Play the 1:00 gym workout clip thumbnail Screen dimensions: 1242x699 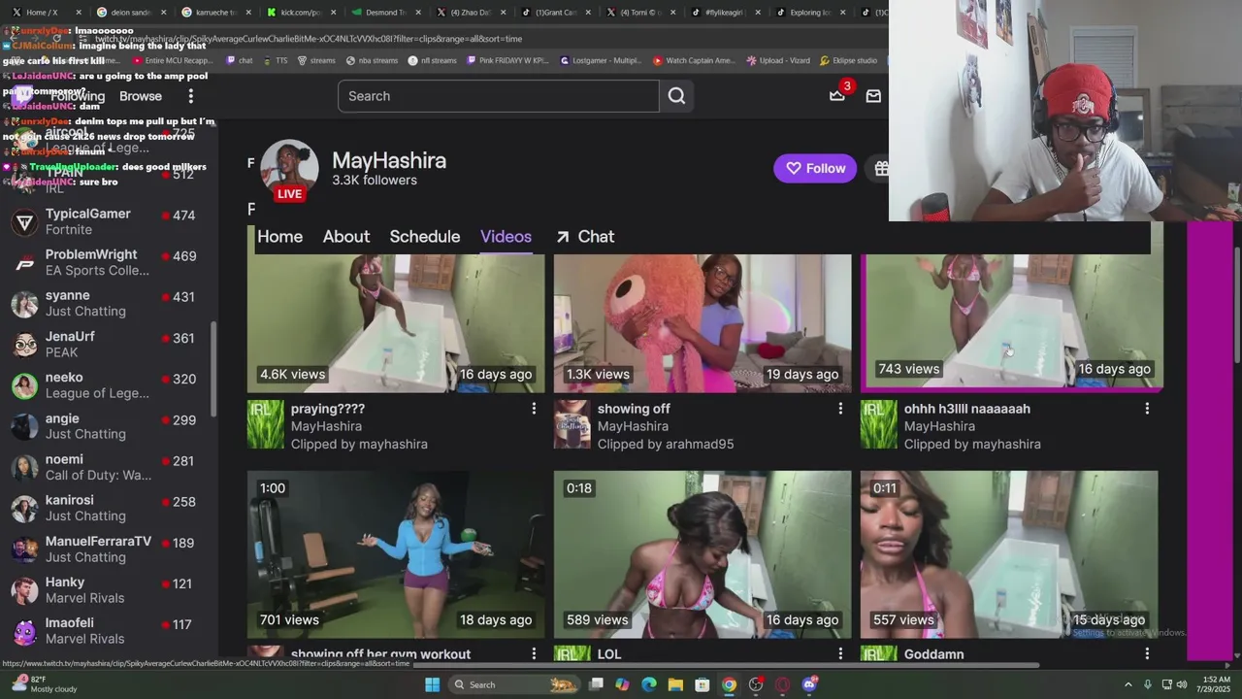pos(396,554)
